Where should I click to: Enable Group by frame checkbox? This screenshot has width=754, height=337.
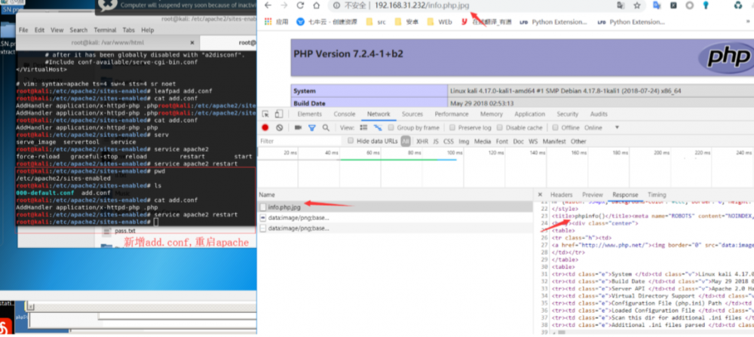(391, 127)
